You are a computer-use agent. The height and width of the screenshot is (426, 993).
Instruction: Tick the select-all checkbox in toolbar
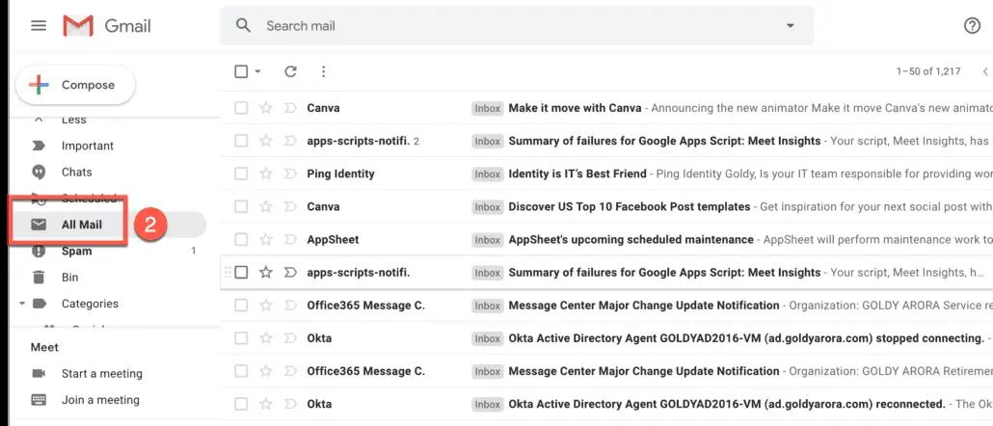tap(241, 71)
